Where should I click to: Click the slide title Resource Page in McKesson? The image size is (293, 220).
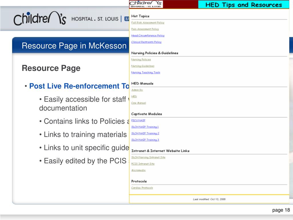pyautogui.click(x=74, y=46)
